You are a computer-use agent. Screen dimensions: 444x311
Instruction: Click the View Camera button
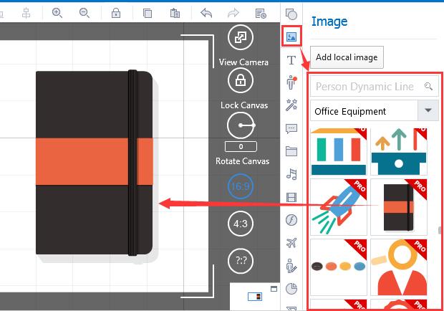(x=241, y=37)
